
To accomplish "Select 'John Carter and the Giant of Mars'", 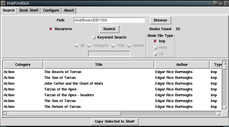I will [112, 84].
